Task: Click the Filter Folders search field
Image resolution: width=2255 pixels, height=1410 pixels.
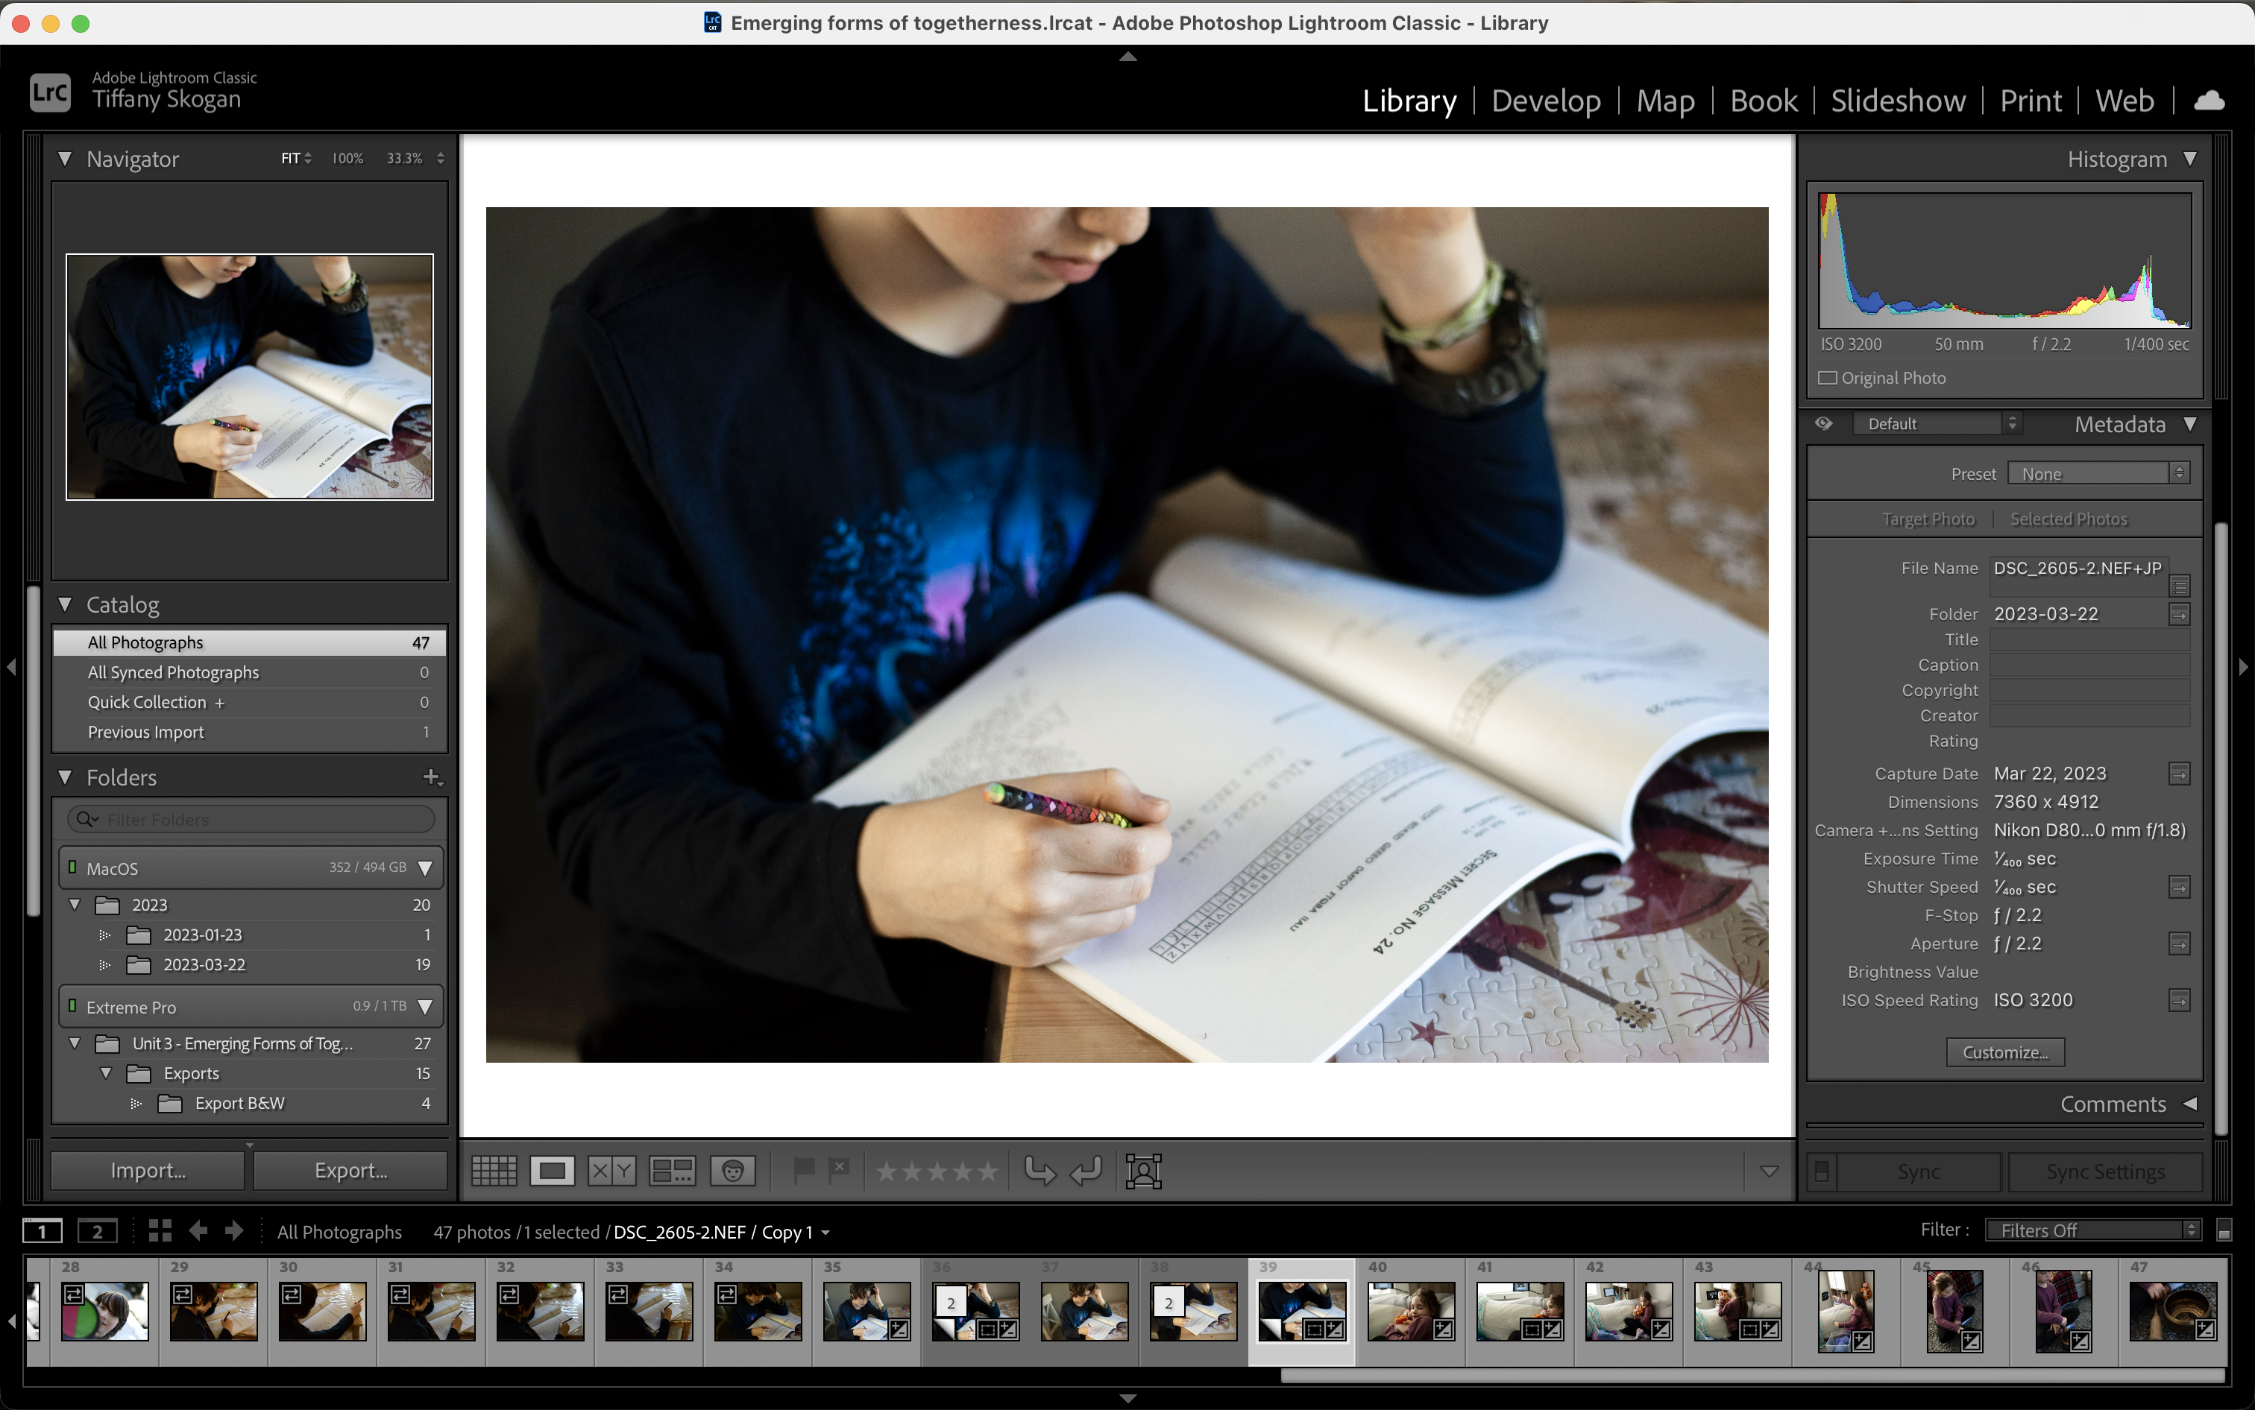Action: click(251, 820)
